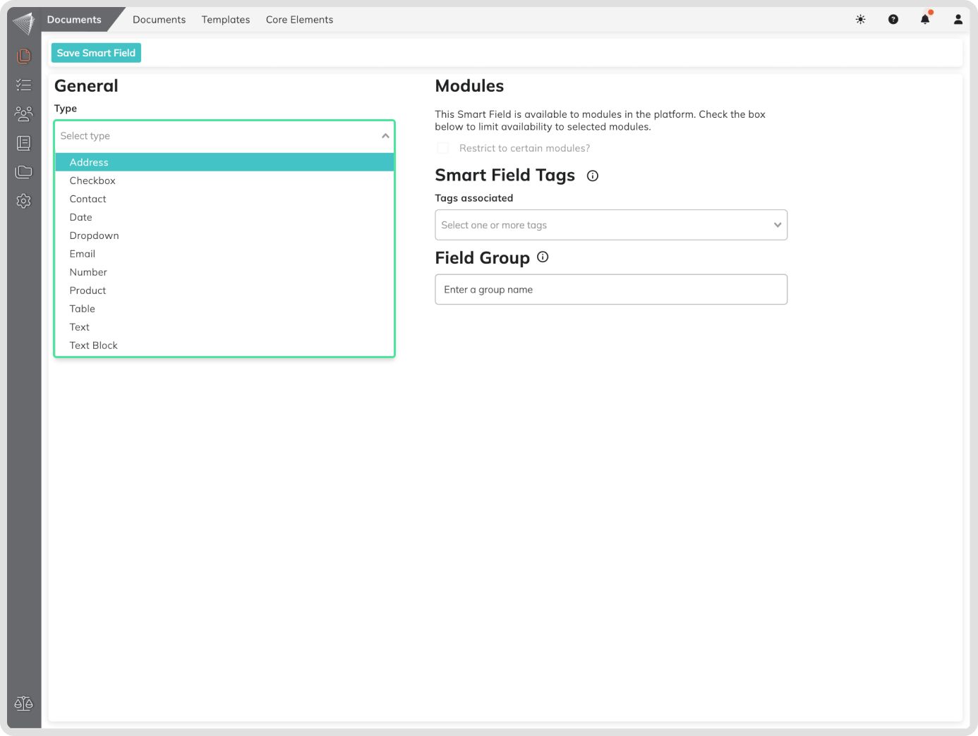Check Restrict to certain modules box
The height and width of the screenshot is (736, 978).
pyautogui.click(x=443, y=148)
